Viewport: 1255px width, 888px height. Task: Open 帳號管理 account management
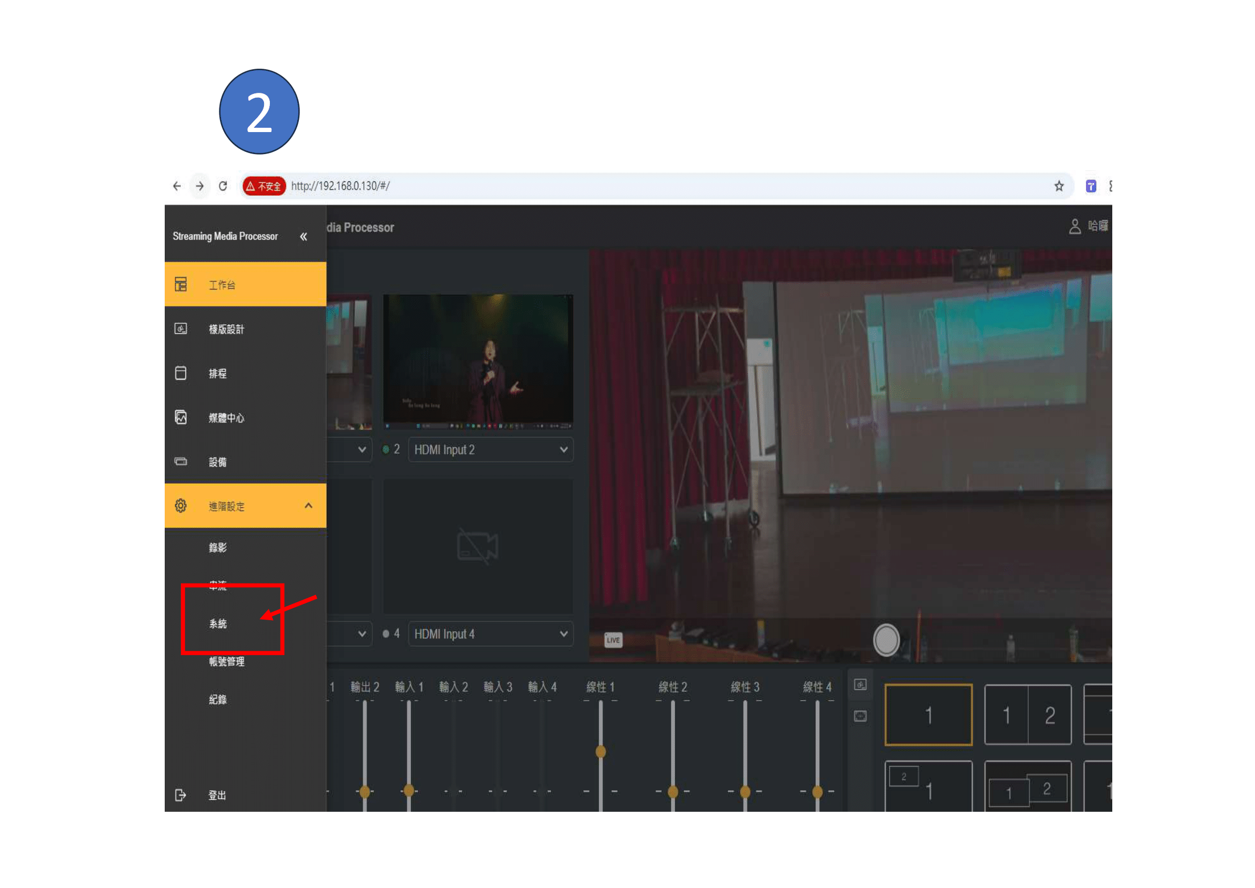[227, 661]
